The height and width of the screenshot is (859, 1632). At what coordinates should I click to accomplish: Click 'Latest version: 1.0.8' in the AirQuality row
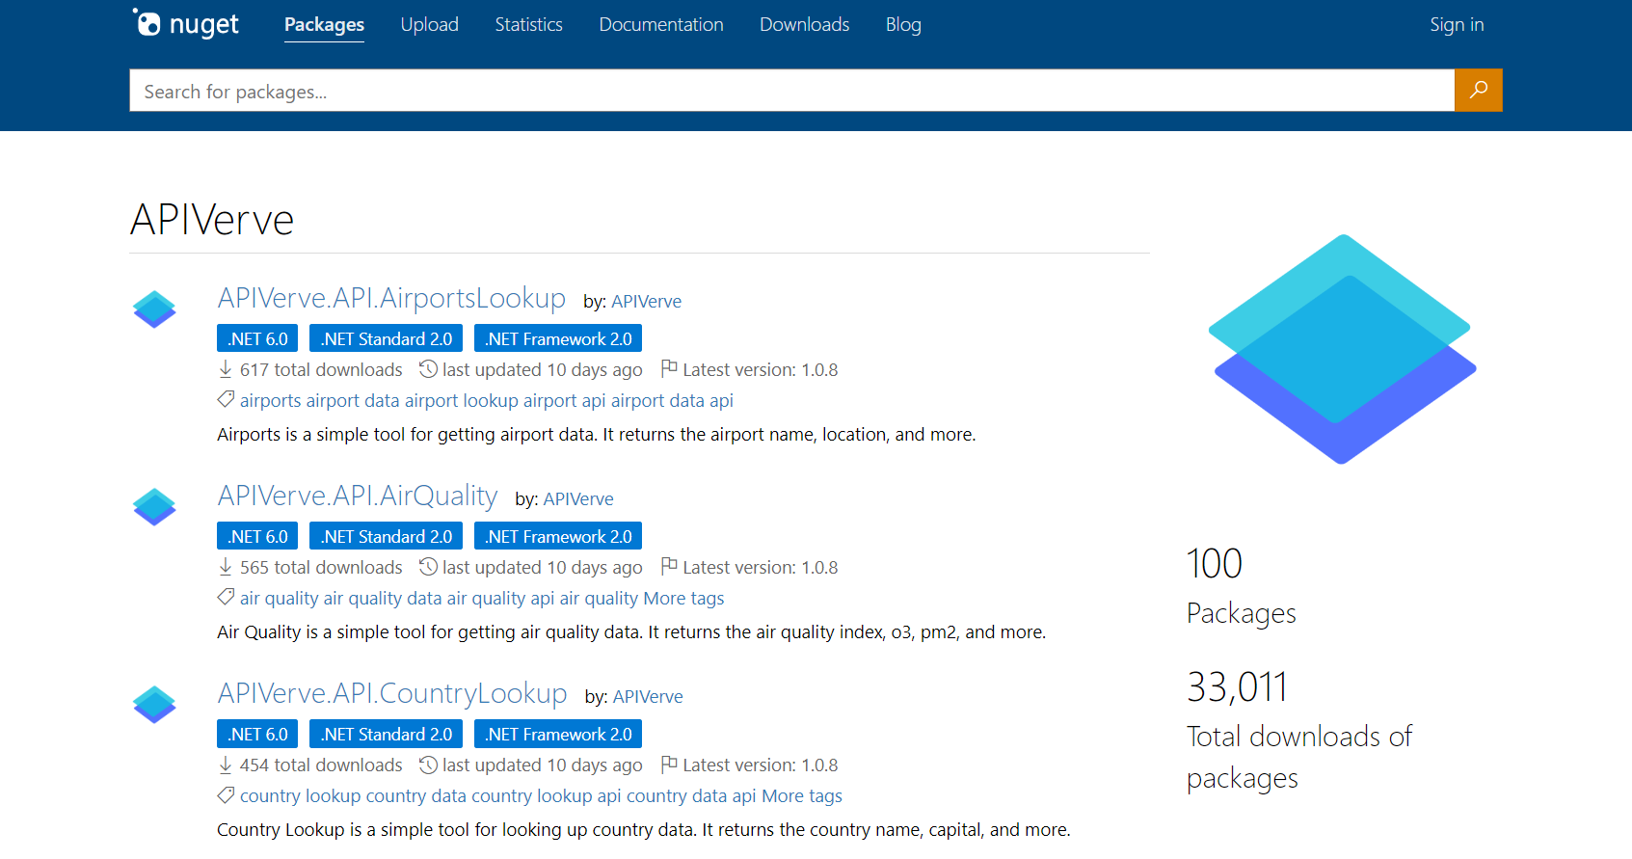click(761, 567)
